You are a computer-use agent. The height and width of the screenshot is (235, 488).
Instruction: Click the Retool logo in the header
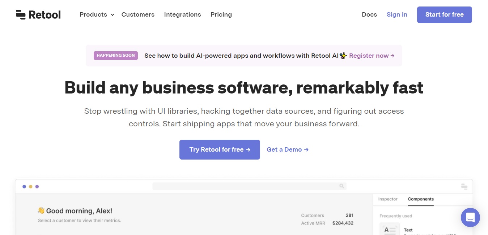point(38,14)
